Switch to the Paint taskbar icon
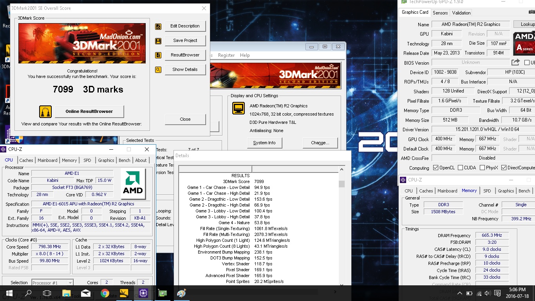Viewport: 535px width, 301px height. [x=181, y=293]
